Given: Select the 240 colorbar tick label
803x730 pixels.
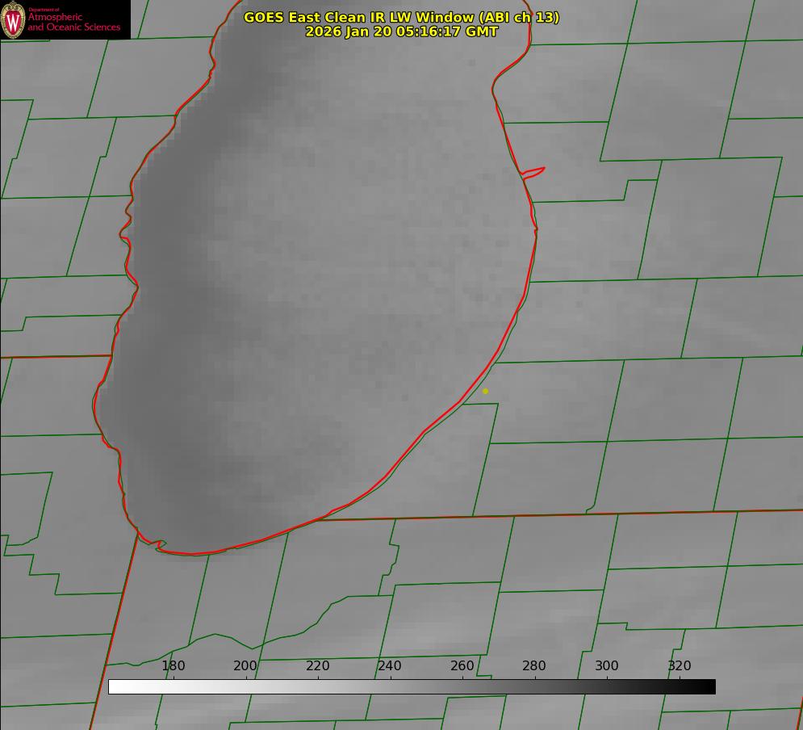Looking at the screenshot, I should coord(390,665).
